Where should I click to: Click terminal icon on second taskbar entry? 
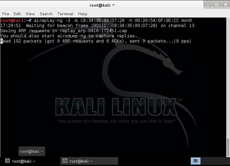(65, 161)
